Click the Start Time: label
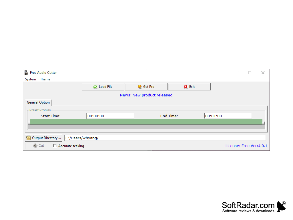 tap(51, 116)
